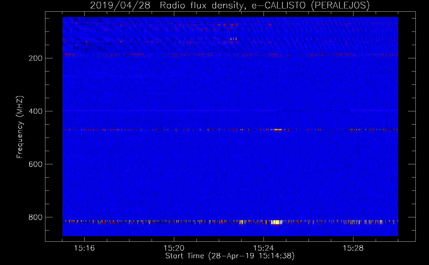This screenshot has height=265, width=429.
Task: Click the 400 frequency tick label
Action: [x=36, y=111]
